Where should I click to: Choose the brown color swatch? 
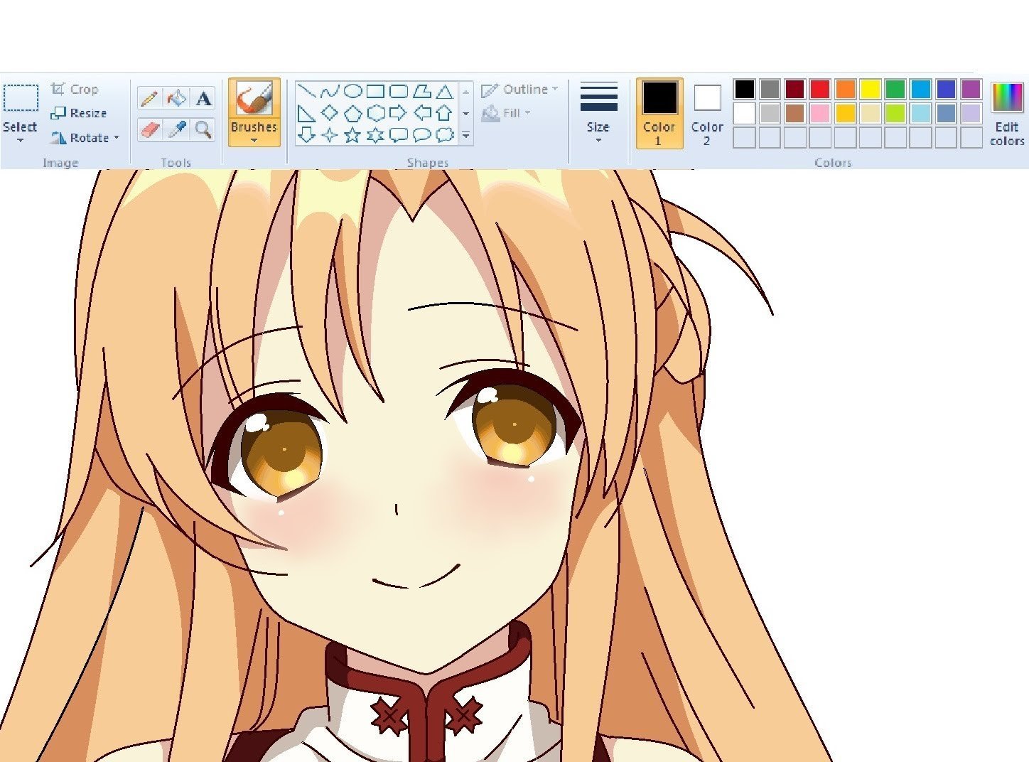794,114
